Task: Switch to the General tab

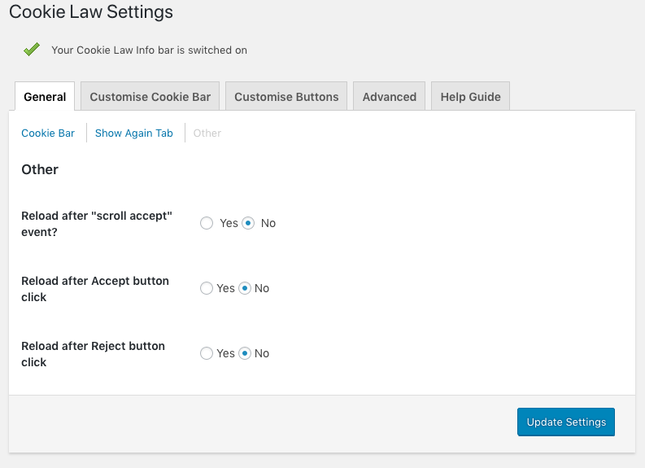Action: (45, 97)
